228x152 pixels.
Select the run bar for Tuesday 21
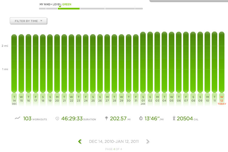coord(64,64)
